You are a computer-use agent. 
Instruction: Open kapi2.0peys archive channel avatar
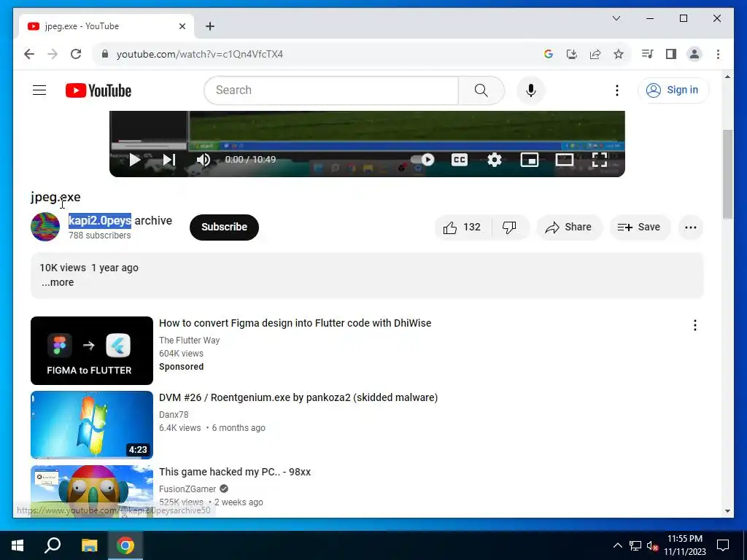point(45,227)
